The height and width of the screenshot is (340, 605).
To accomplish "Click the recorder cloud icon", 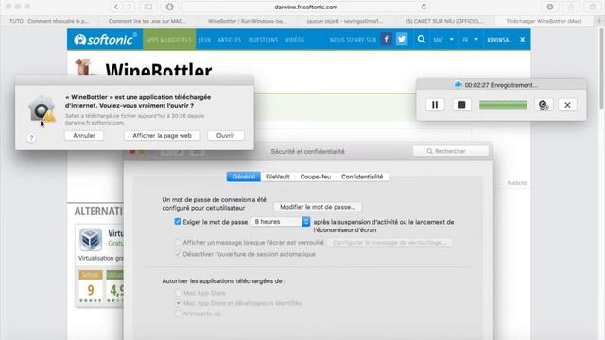I will [458, 85].
